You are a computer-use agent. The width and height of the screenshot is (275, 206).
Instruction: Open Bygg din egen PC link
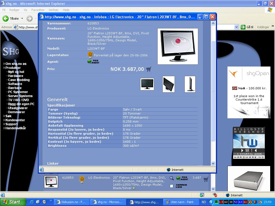(21, 104)
